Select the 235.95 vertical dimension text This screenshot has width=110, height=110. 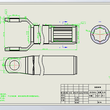4,34
